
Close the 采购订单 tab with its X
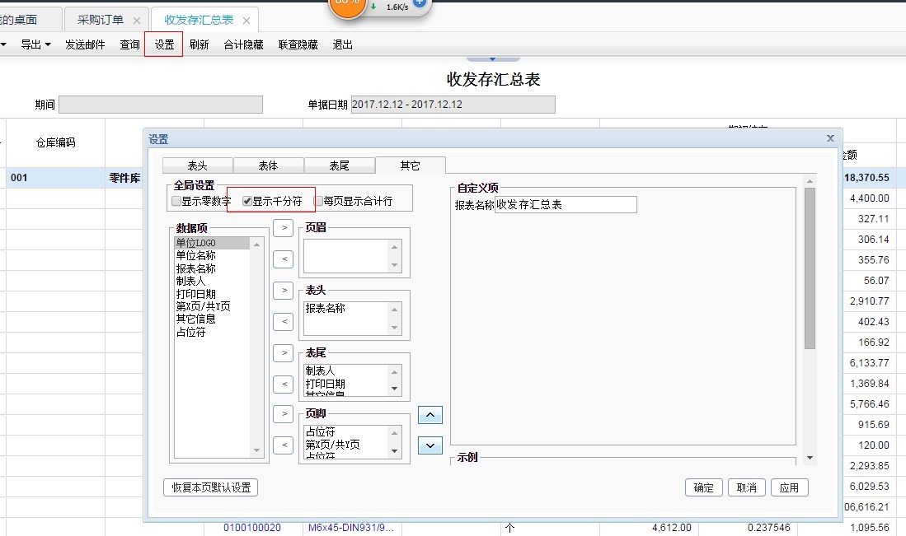click(136, 21)
